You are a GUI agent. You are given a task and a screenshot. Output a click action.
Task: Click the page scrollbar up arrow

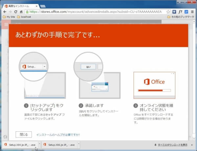pos(194,21)
